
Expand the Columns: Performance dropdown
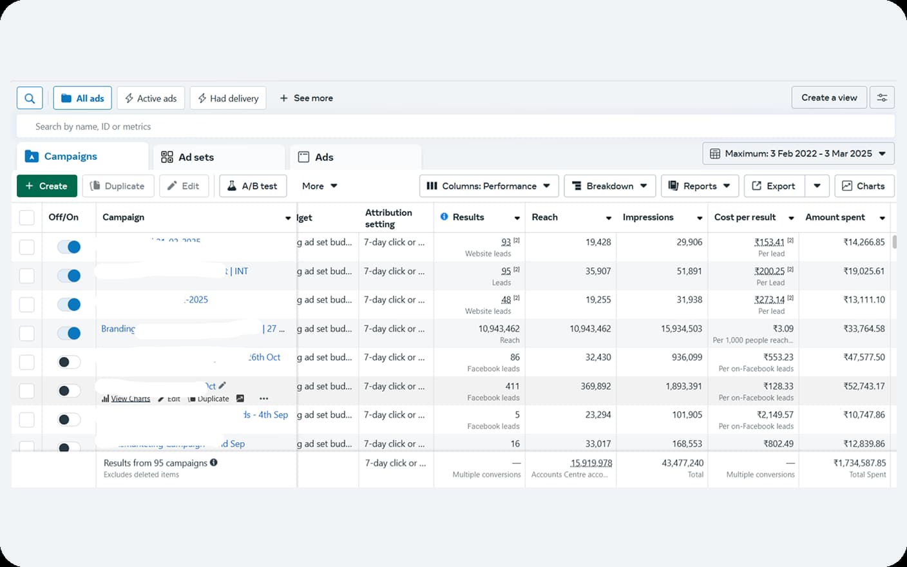pos(488,186)
